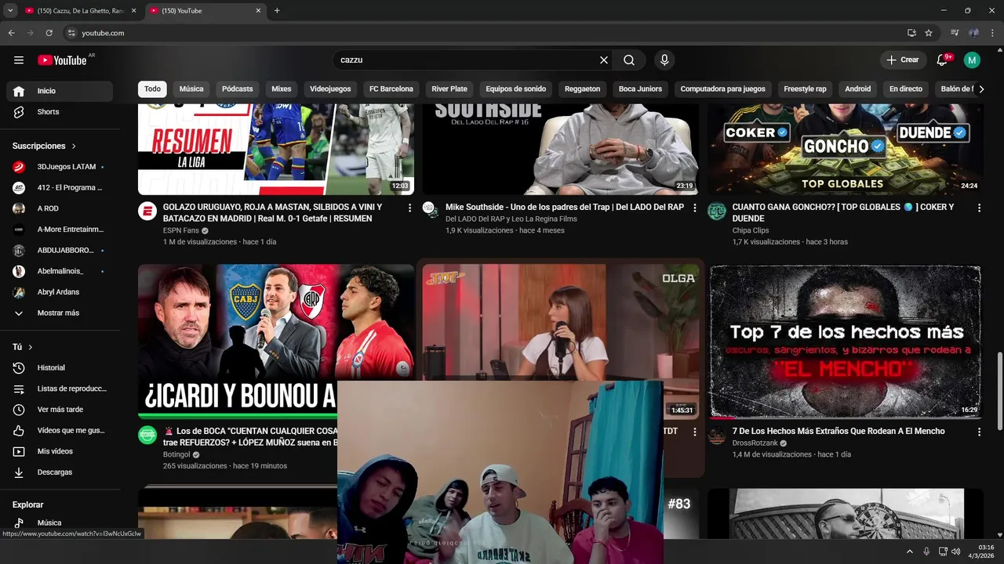Select the 'Música' filter chip

coord(191,89)
